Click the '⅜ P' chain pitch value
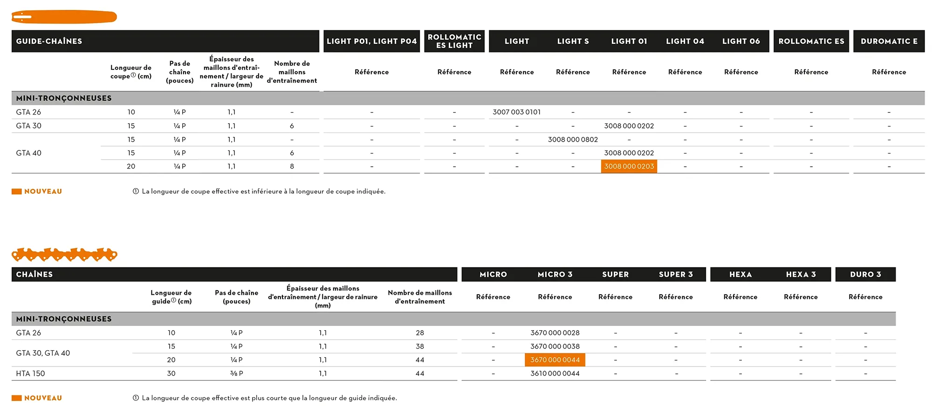This screenshot has width=932, height=414. tap(237, 373)
